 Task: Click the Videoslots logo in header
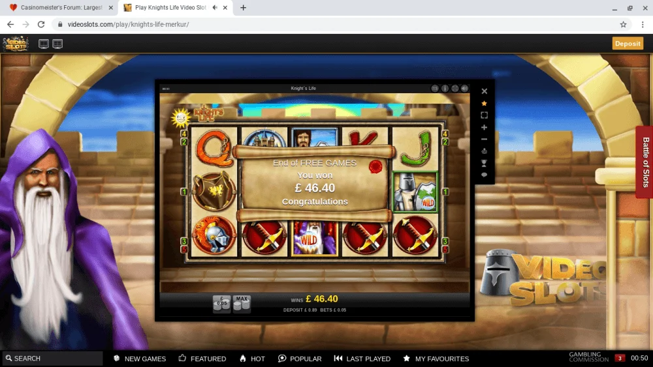tap(16, 44)
